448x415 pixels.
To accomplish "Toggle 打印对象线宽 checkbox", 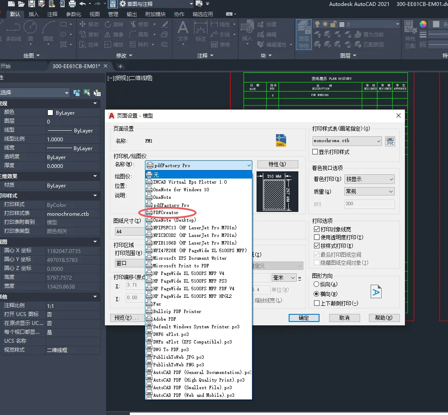I will pos(317,229).
